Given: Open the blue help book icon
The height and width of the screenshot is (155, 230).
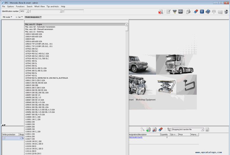Looking at the screenshot, I should (208, 11).
